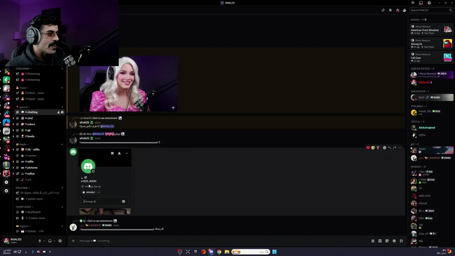Open American Truck Simulator activity card
The height and width of the screenshot is (256, 455).
coord(431,30)
